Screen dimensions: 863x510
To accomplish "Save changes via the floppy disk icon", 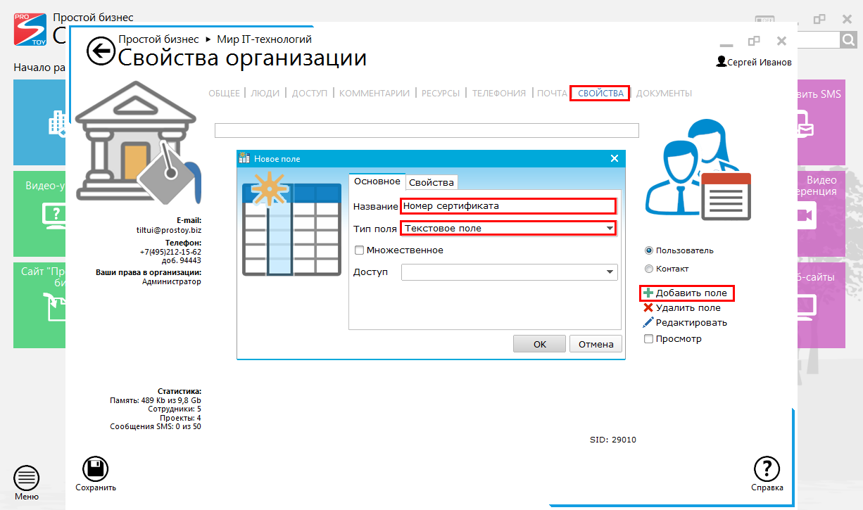I will (x=96, y=468).
